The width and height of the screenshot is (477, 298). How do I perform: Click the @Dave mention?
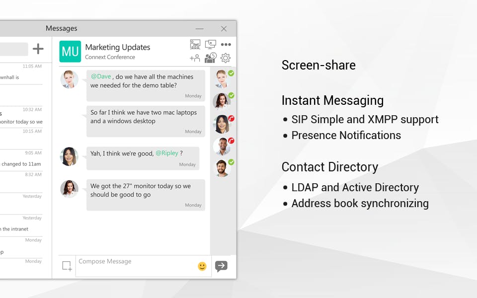101,76
